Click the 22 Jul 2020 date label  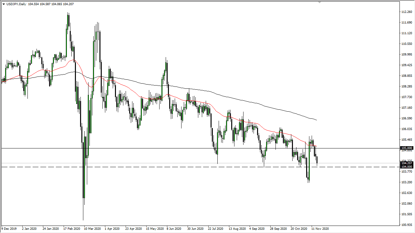tap(216, 228)
